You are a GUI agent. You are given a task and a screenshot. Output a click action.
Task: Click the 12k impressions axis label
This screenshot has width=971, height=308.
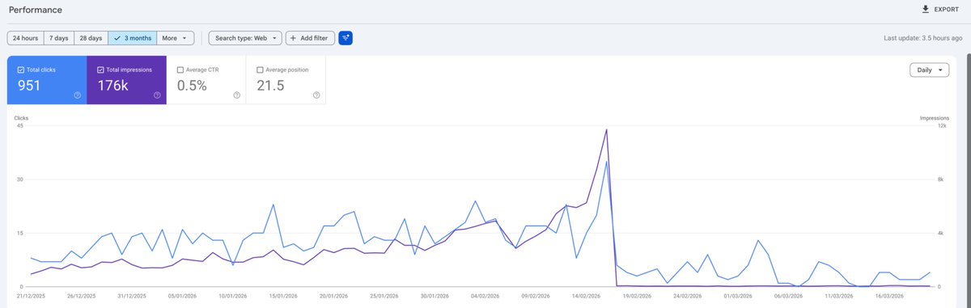[x=943, y=125]
